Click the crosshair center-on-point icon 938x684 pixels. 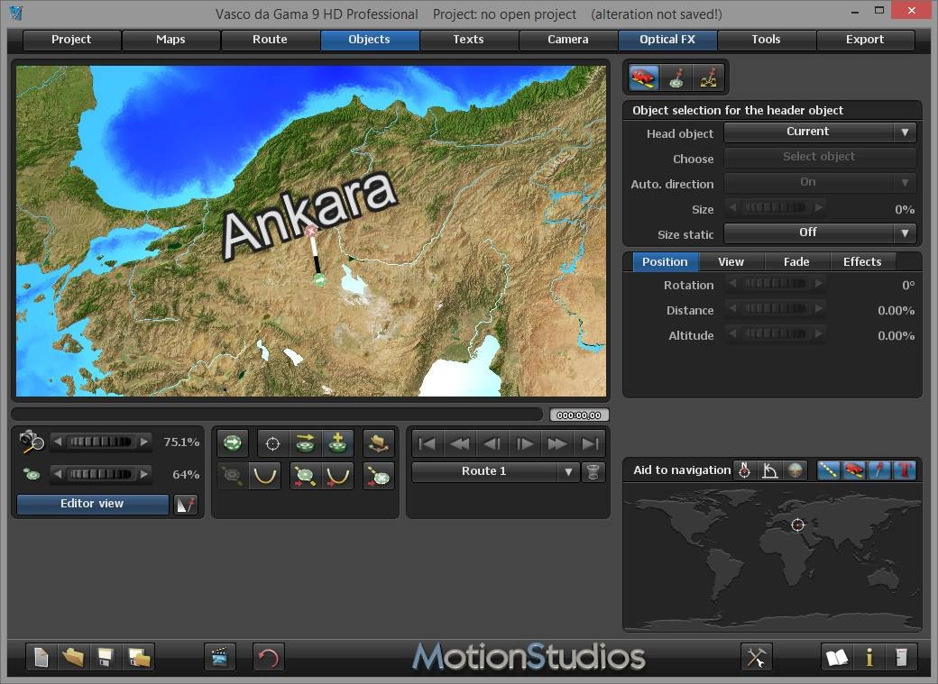pyautogui.click(x=272, y=443)
